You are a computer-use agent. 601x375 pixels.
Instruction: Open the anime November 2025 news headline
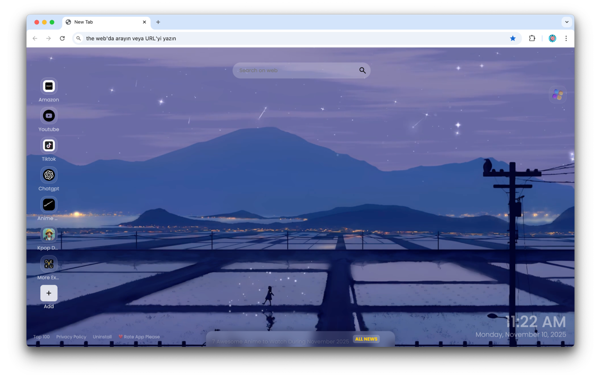pyautogui.click(x=280, y=341)
